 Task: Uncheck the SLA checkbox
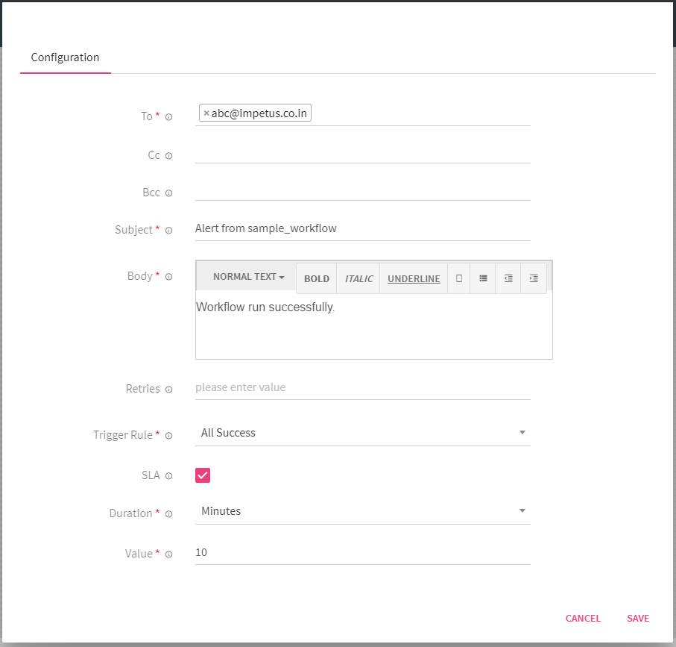click(203, 475)
